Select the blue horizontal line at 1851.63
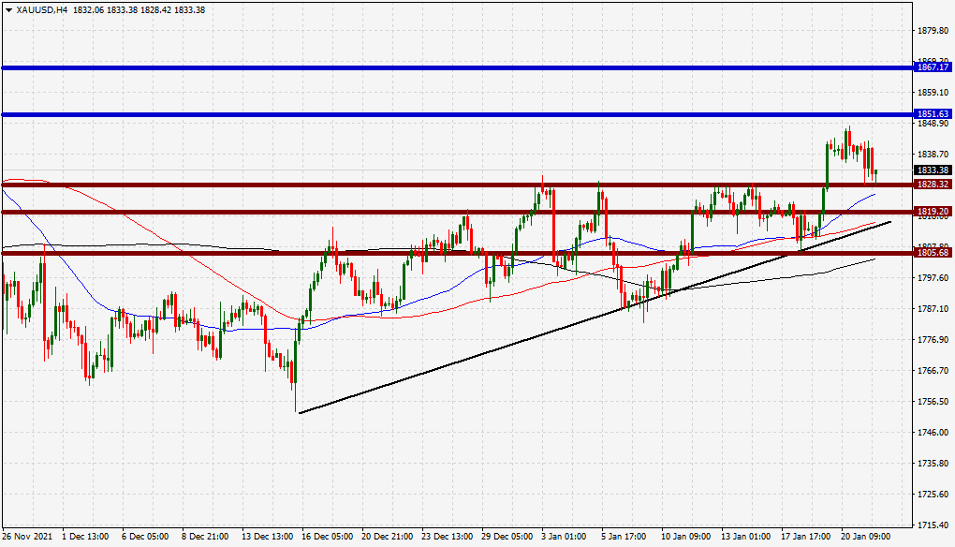Image resolution: width=955 pixels, height=547 pixels. coord(458,114)
